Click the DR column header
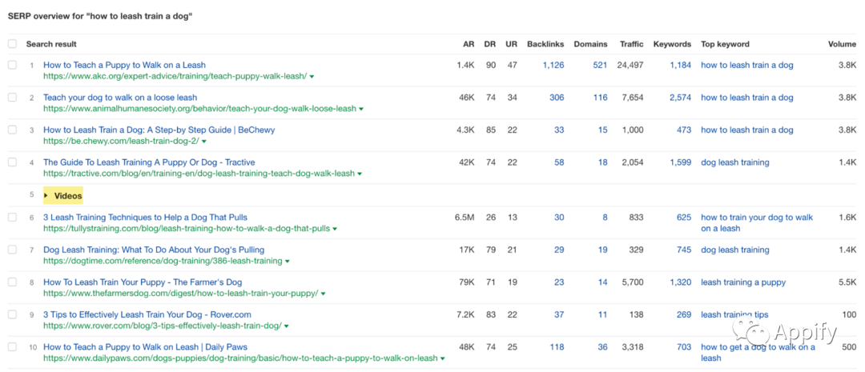865x372 pixels. tap(490, 44)
